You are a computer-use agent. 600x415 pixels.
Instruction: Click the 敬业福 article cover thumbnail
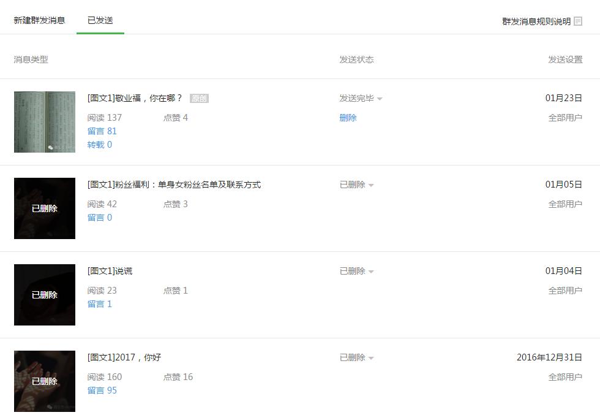click(x=44, y=122)
